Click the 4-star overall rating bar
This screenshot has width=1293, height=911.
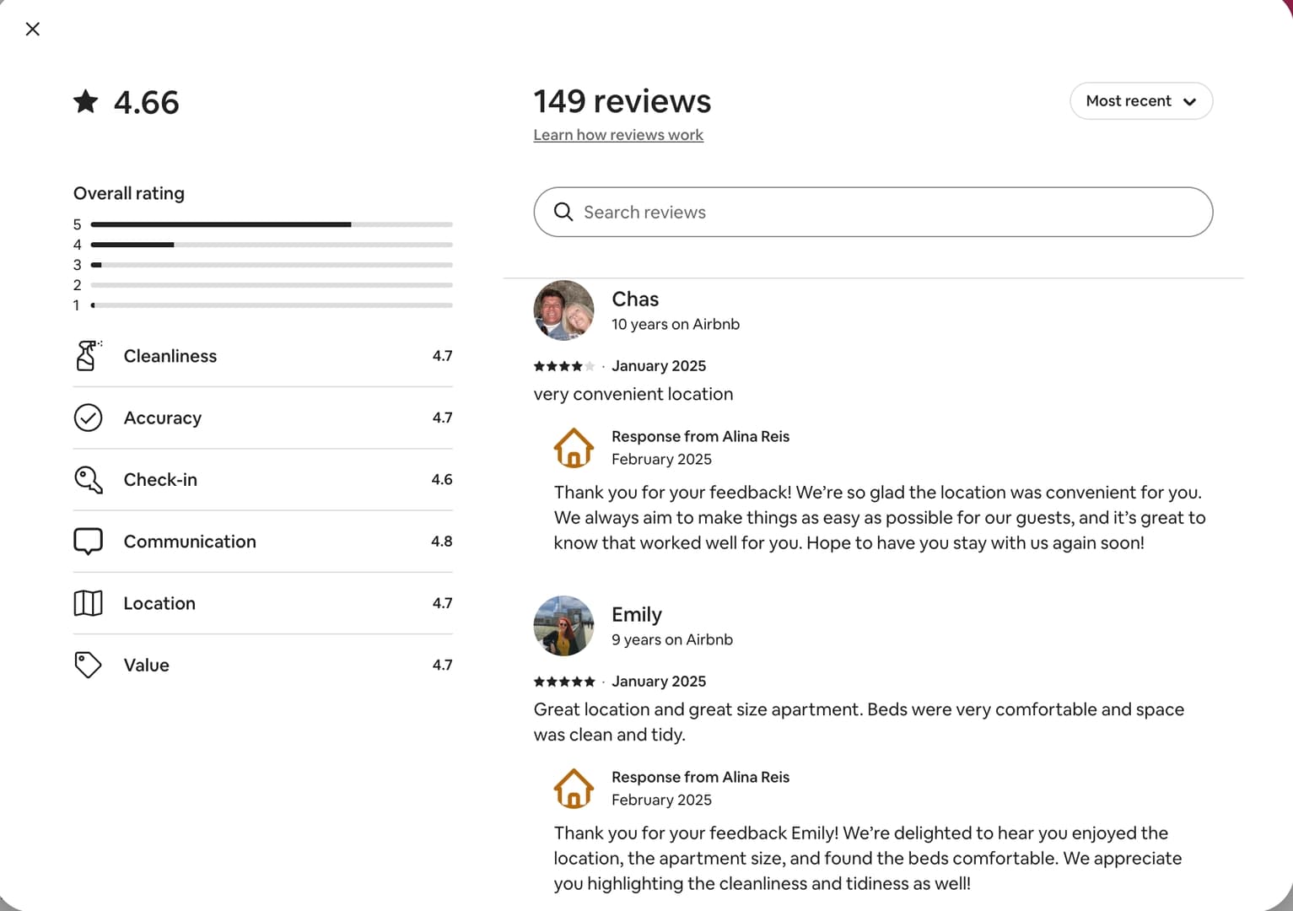pyautogui.click(x=272, y=245)
